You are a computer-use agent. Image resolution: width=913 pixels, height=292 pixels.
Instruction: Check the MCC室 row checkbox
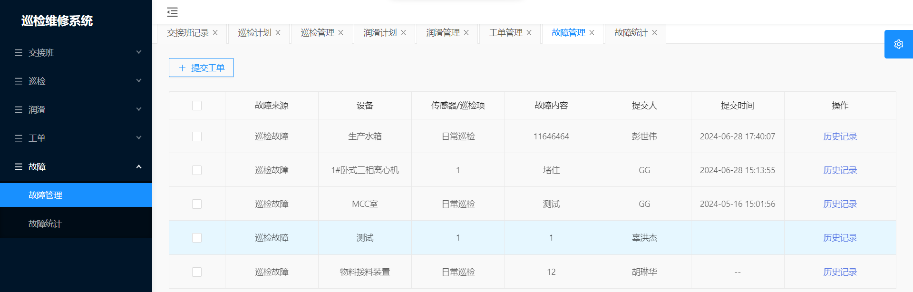[x=197, y=204]
